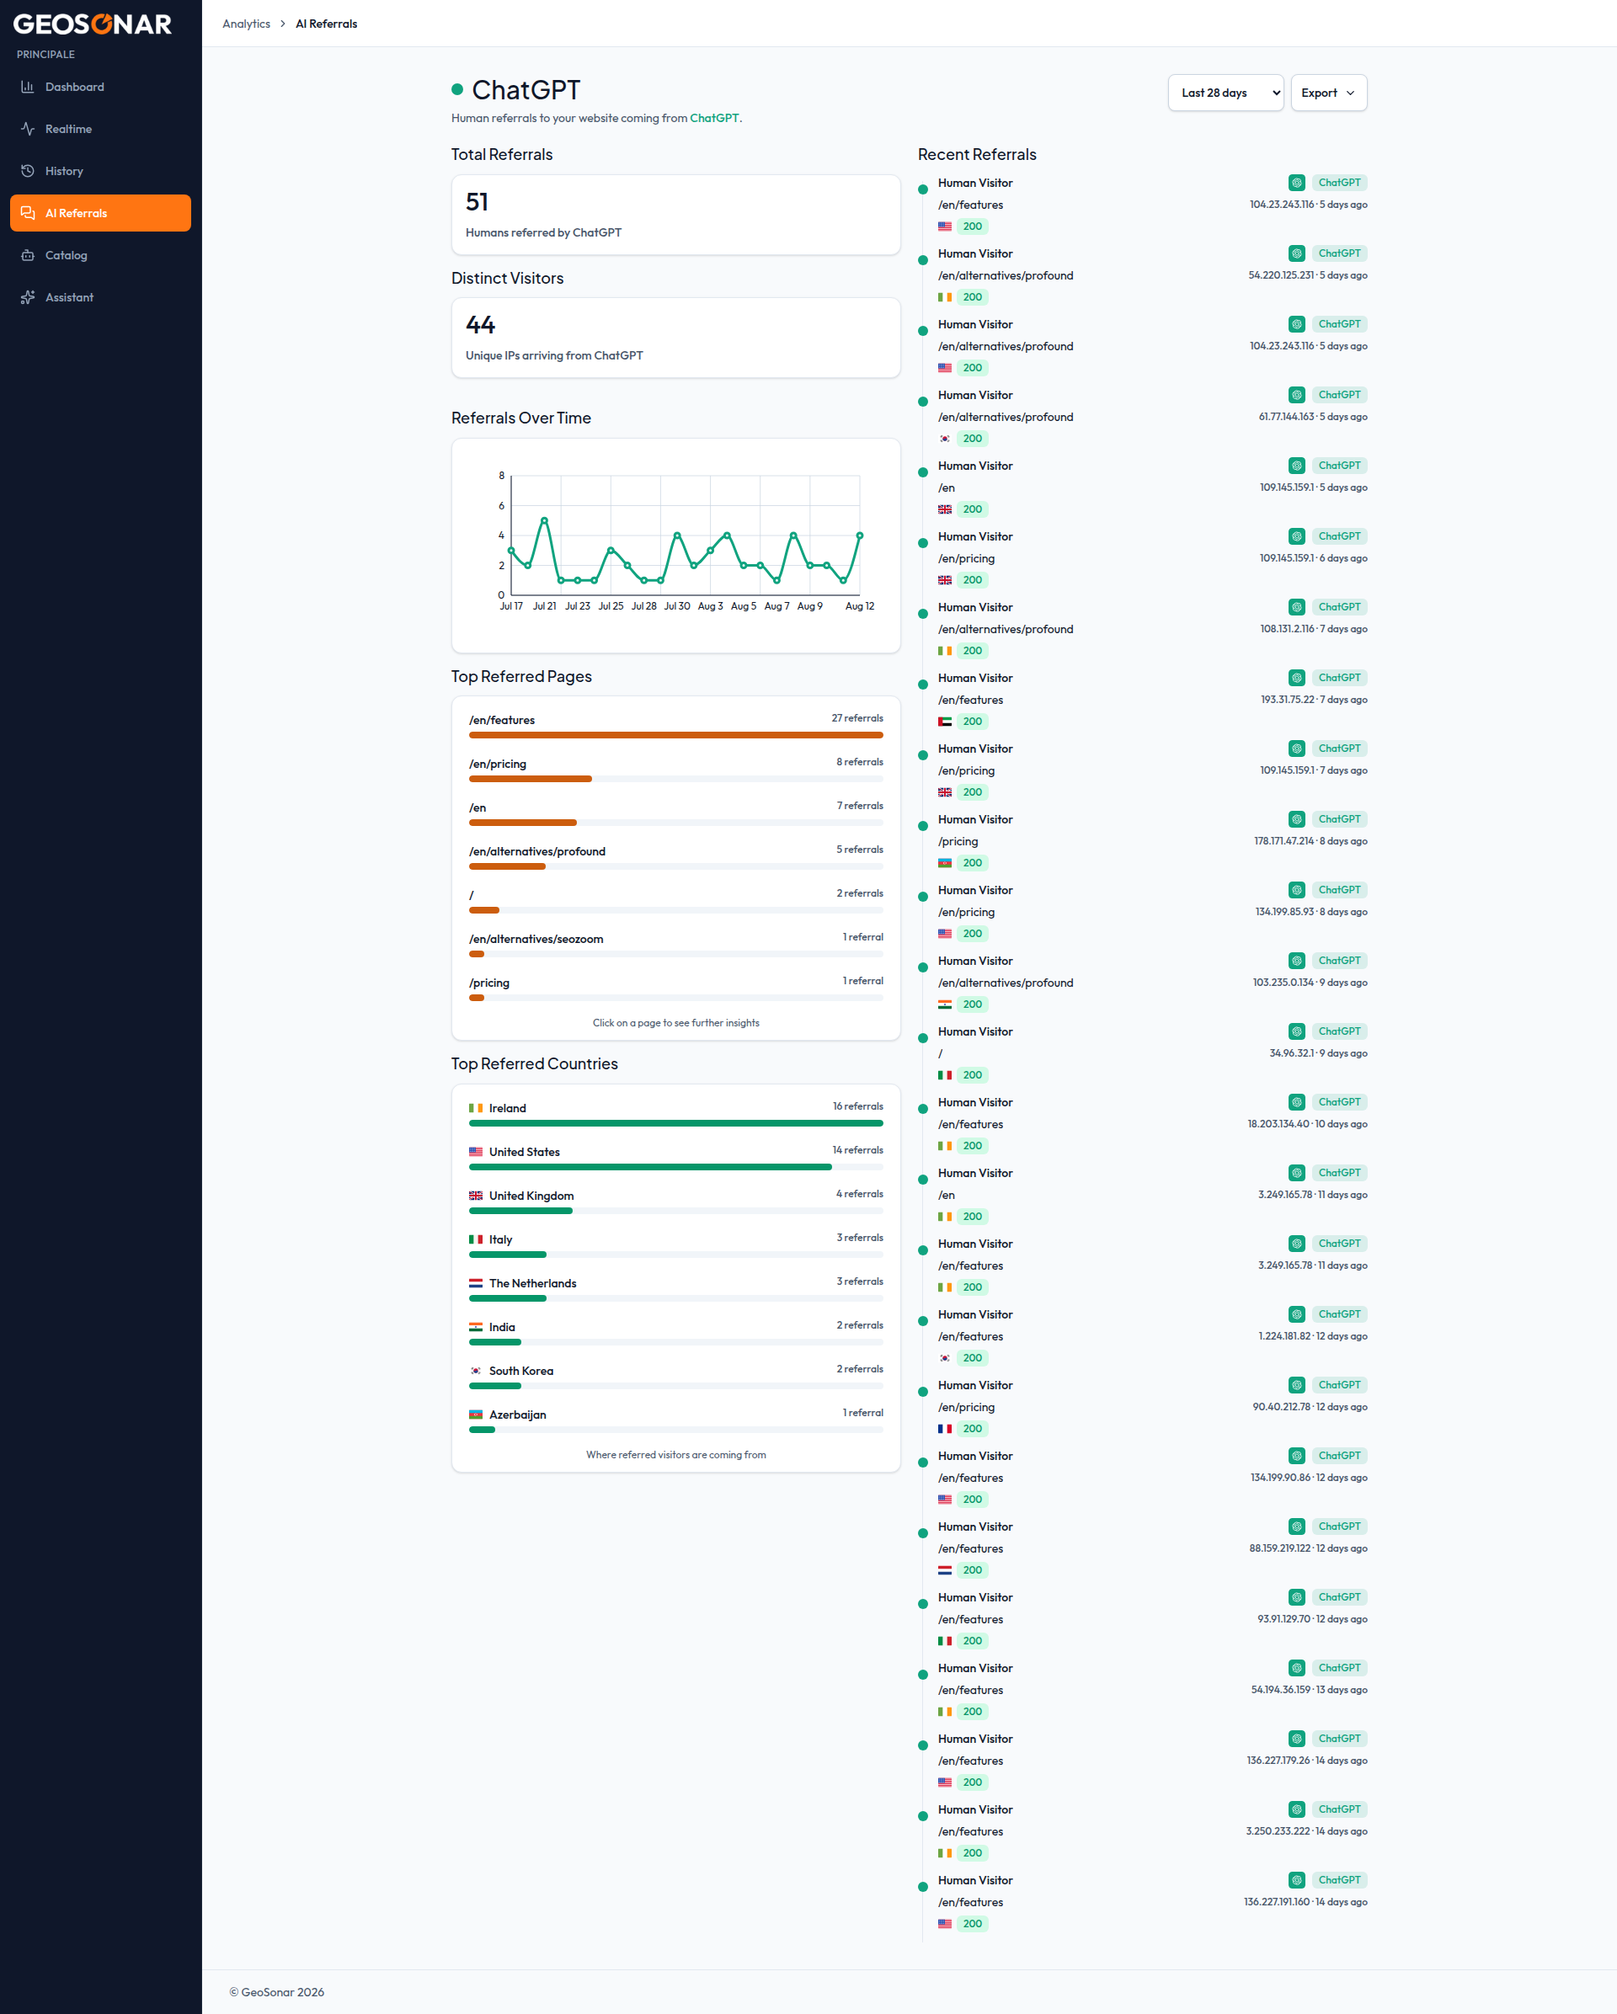Click the India flag in Top Referred Countries
The height and width of the screenshot is (2014, 1617).
tap(476, 1328)
